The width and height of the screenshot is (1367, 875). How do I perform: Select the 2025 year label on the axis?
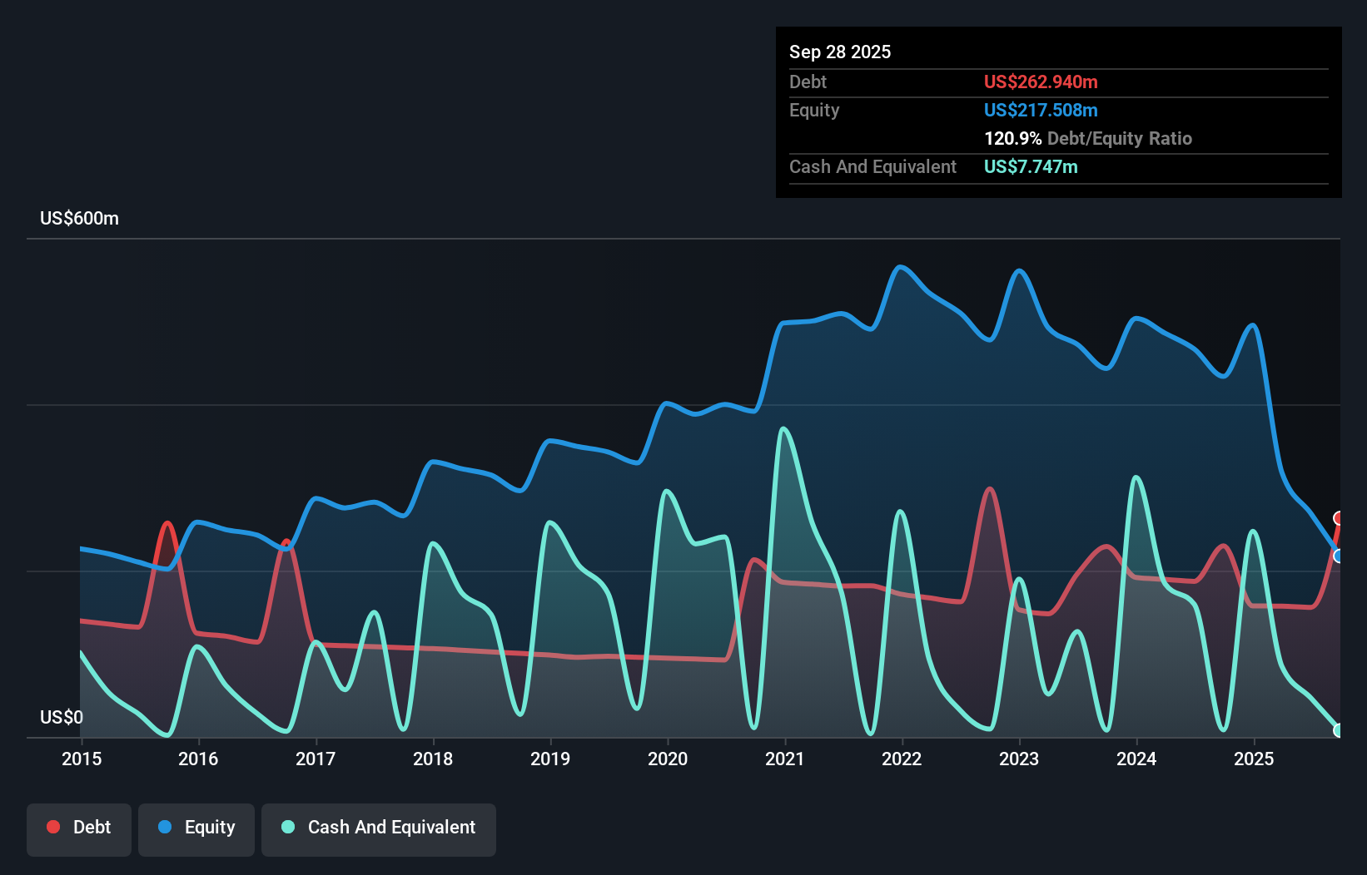pos(1255,759)
